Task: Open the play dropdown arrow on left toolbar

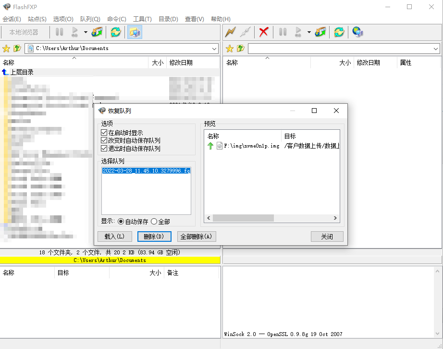Action: (86, 32)
